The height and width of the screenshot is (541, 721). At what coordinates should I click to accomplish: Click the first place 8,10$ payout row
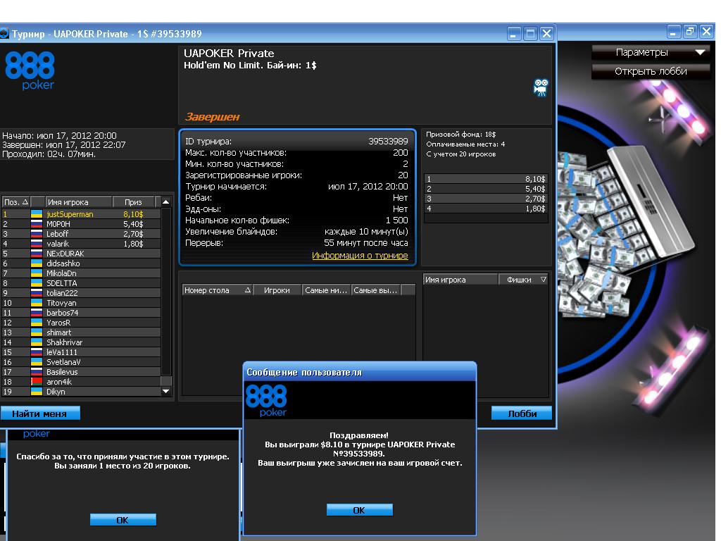(x=486, y=179)
